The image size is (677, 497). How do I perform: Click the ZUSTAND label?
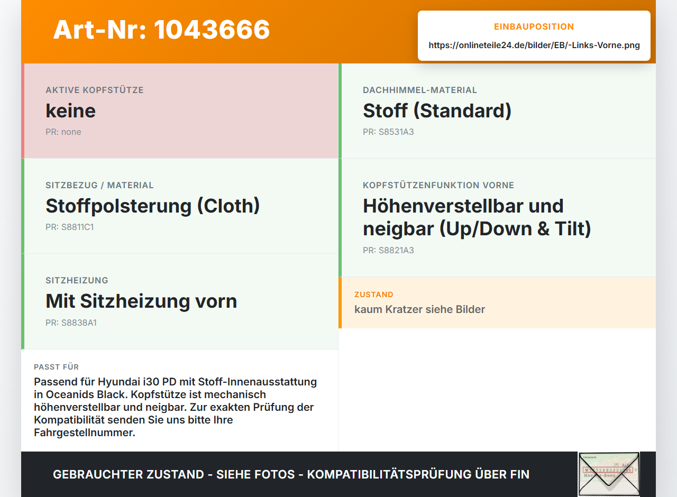[x=374, y=294]
